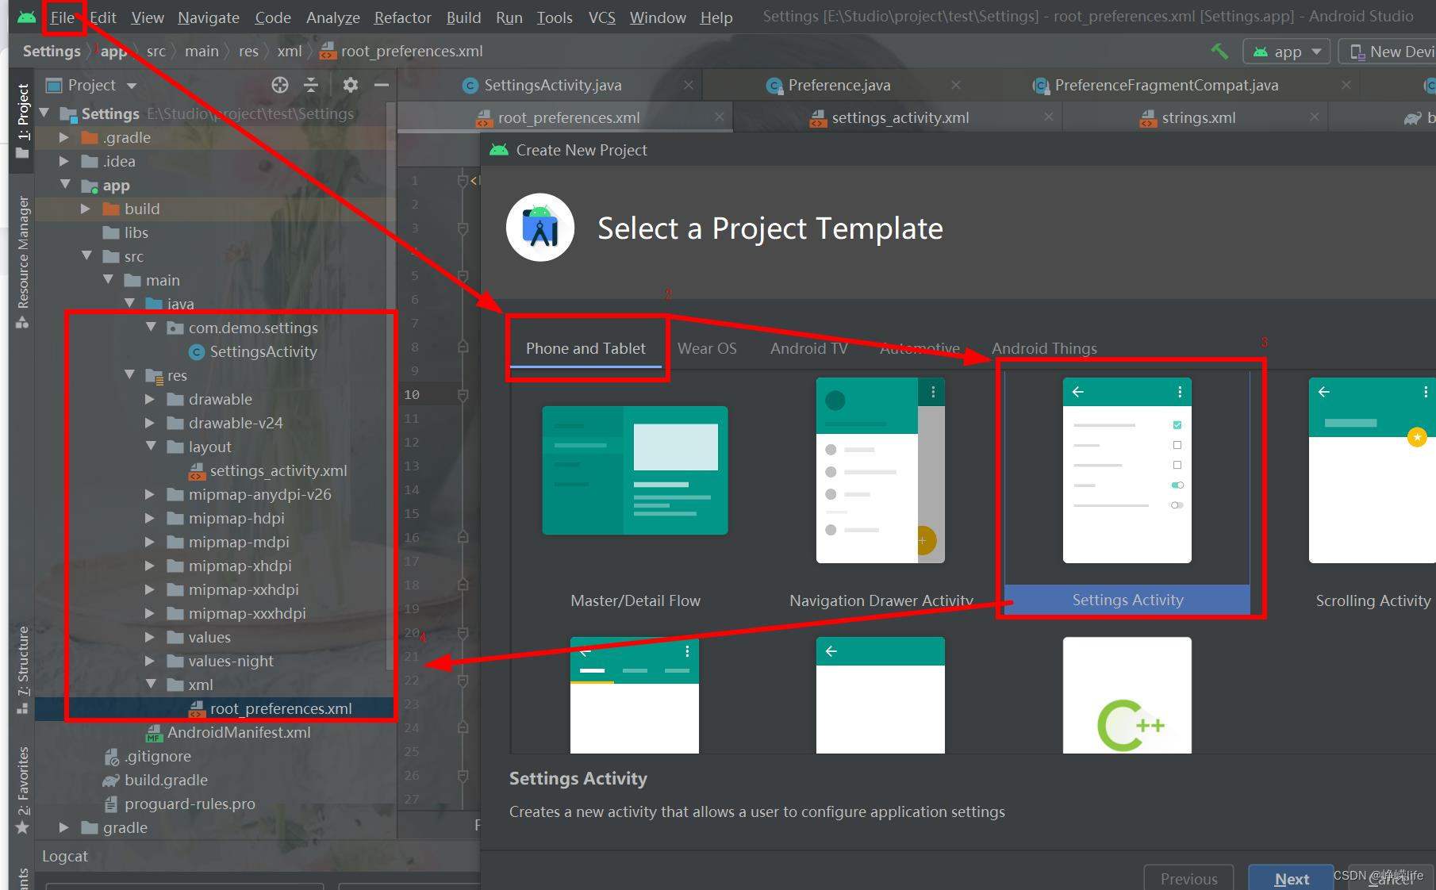Select the SettingsActivity class in the project tree
1436x890 pixels.
tap(253, 351)
